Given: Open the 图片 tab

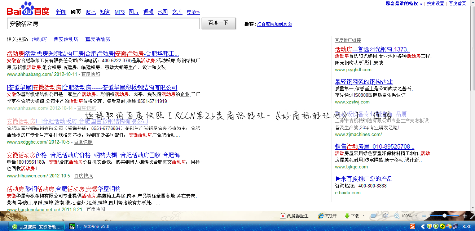Looking at the screenshot, I should 134,12.
